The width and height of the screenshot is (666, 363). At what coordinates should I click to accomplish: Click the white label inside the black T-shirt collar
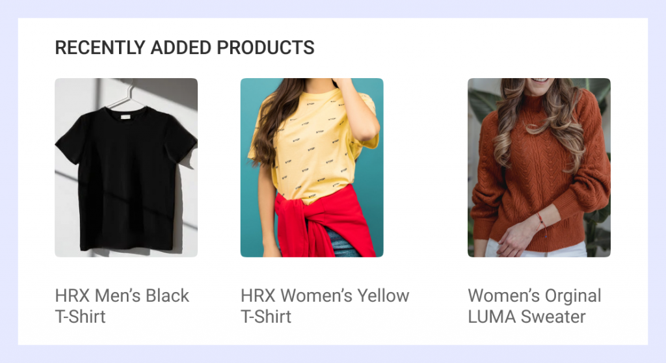tap(126, 117)
